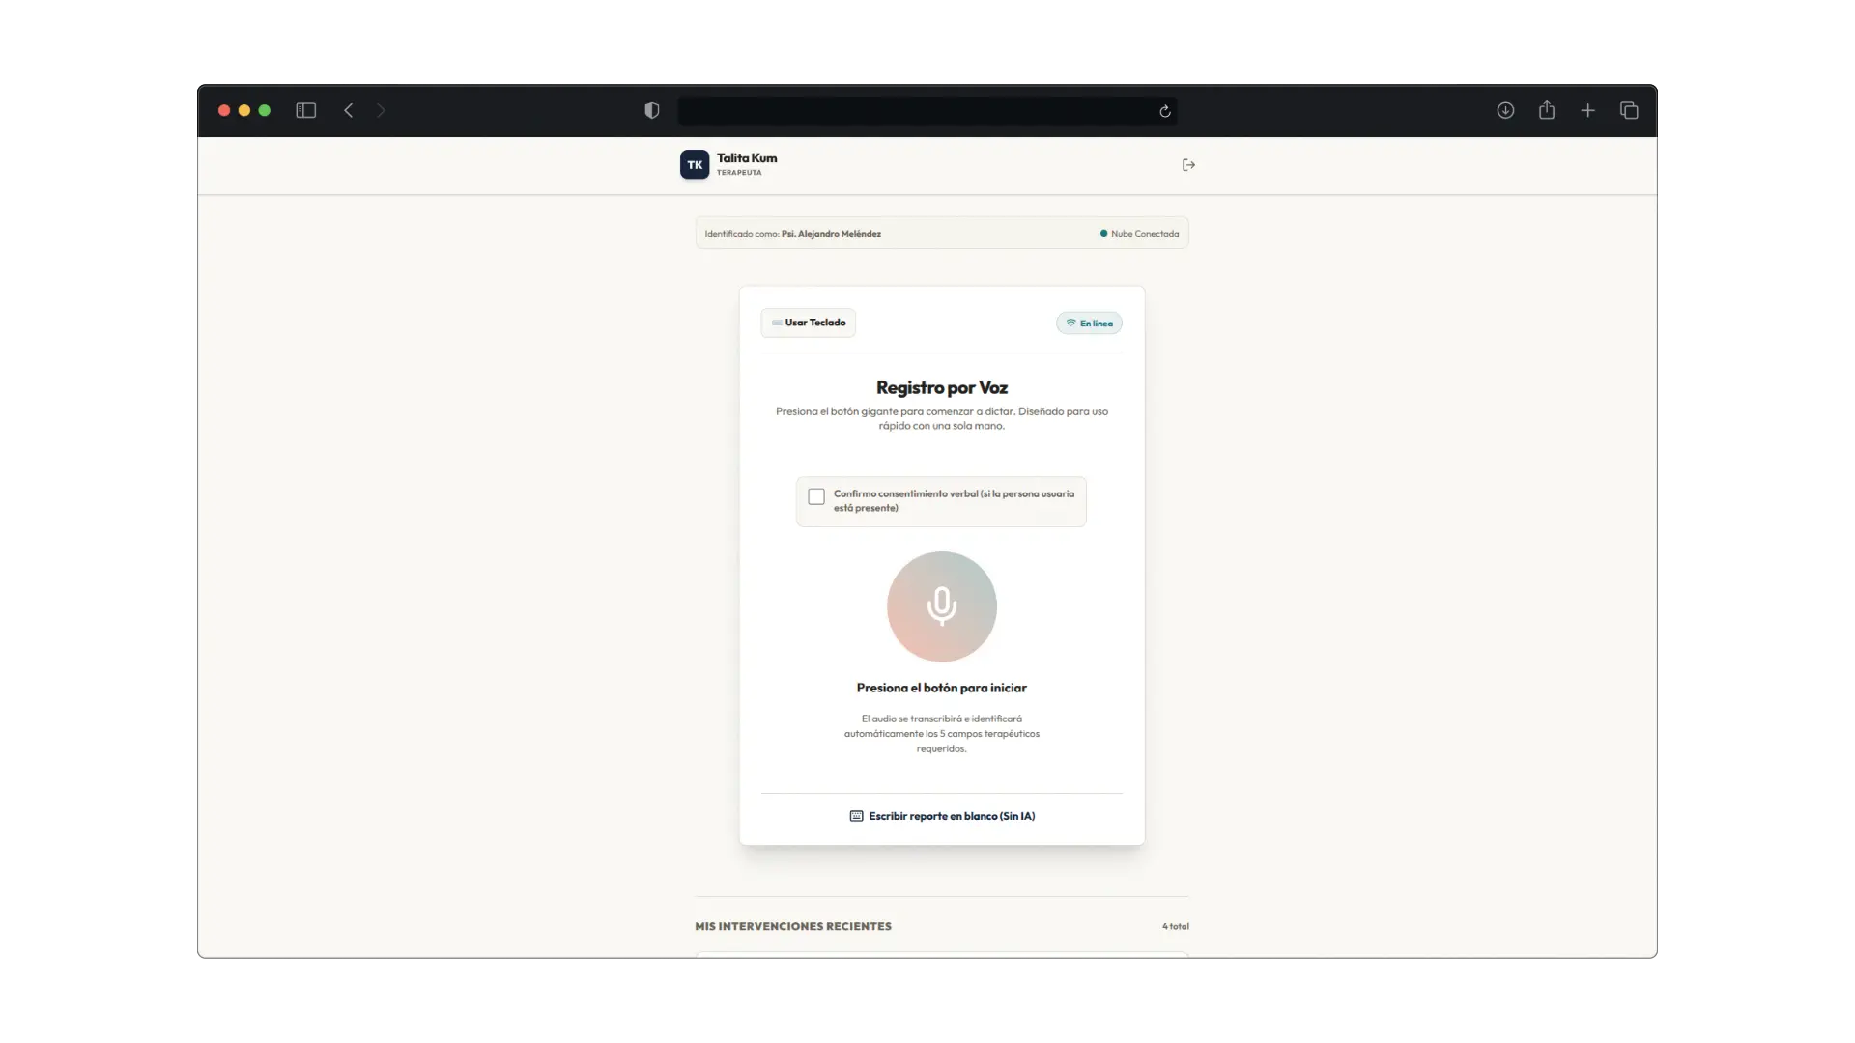This screenshot has height=1043, width=1855.
Task: Click the logout icon in header
Action: tap(1188, 165)
